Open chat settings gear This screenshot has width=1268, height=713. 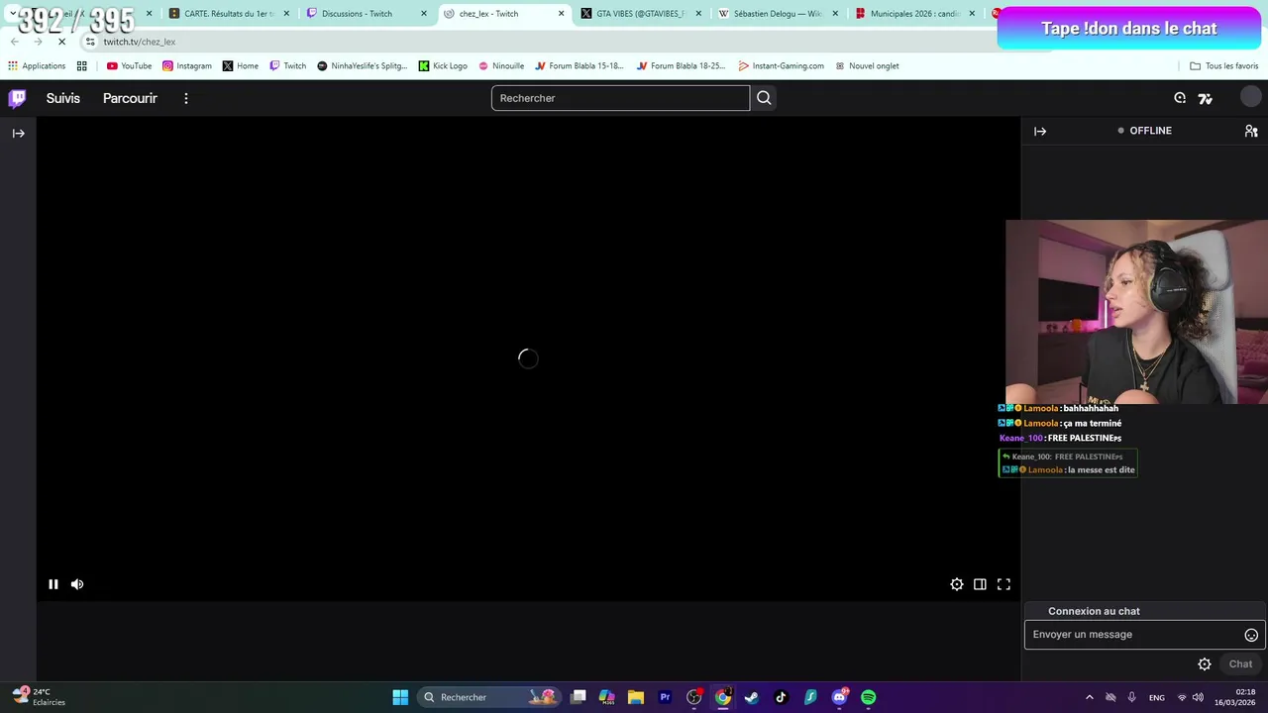click(1205, 664)
